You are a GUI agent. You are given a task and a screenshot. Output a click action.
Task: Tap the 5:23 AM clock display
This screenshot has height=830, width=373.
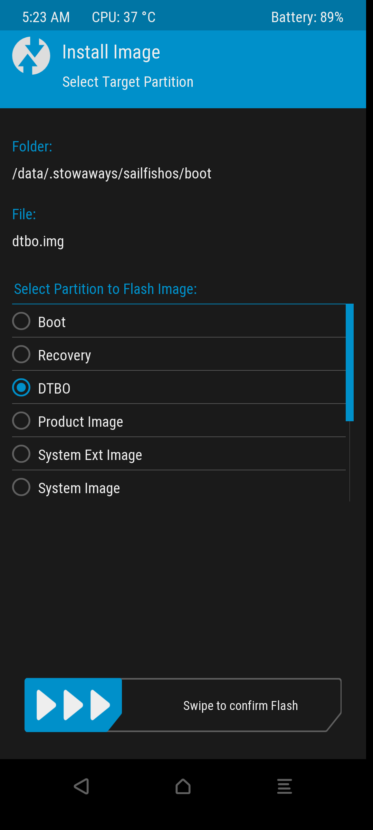pyautogui.click(x=46, y=17)
